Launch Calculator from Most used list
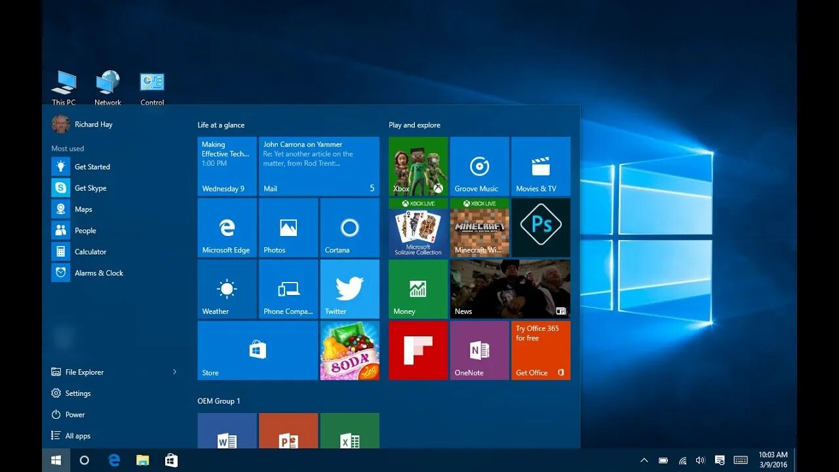 click(x=115, y=252)
